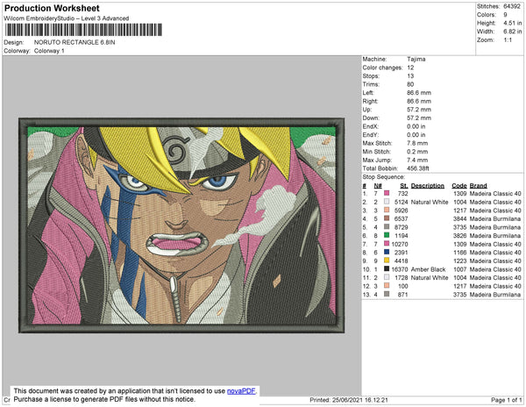Click the Description column header
Viewport: 526px width, 407px height.
point(428,186)
